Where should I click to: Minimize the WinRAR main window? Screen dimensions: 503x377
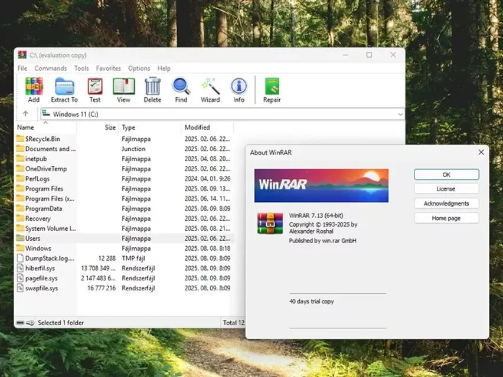click(x=345, y=55)
